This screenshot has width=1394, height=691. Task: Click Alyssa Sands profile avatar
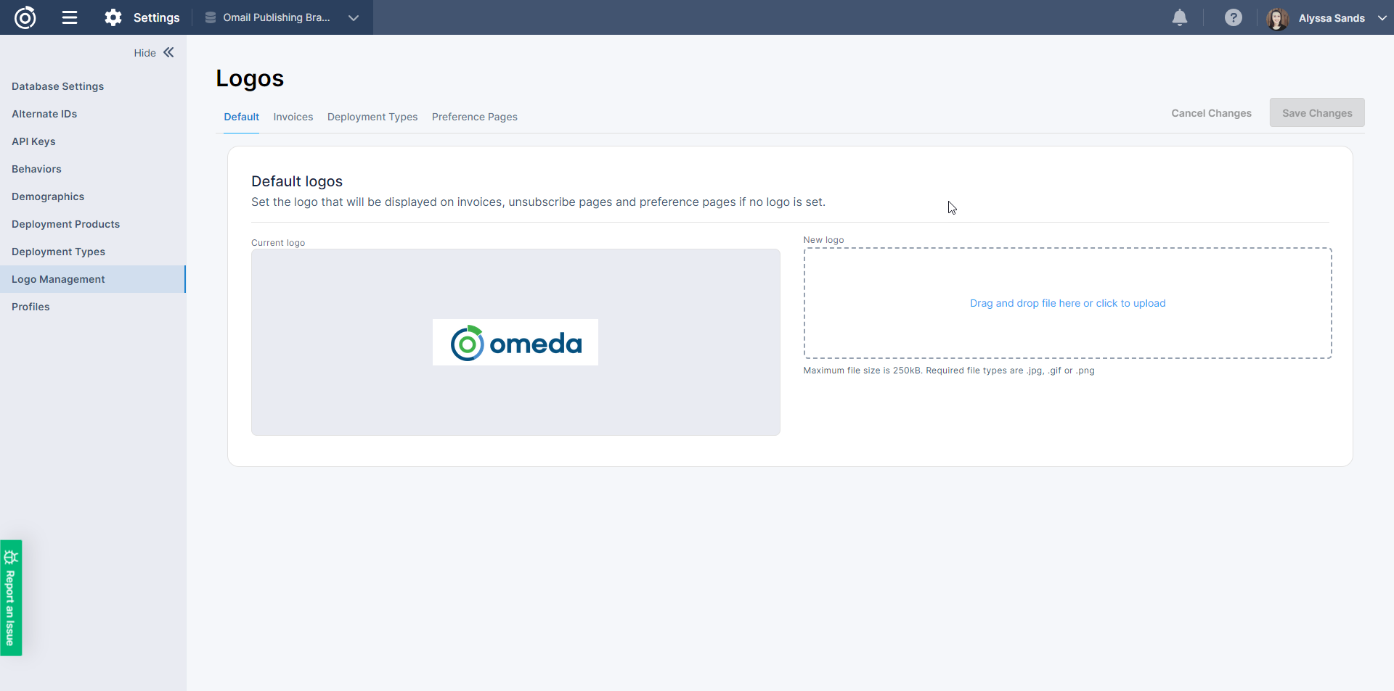point(1277,18)
